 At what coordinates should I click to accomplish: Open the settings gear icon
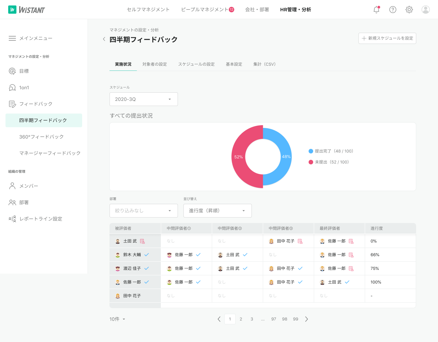409,10
